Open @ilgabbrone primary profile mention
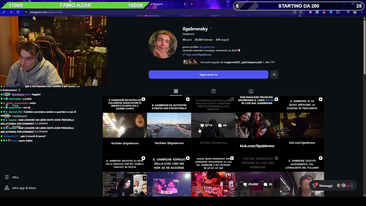 (207, 47)
